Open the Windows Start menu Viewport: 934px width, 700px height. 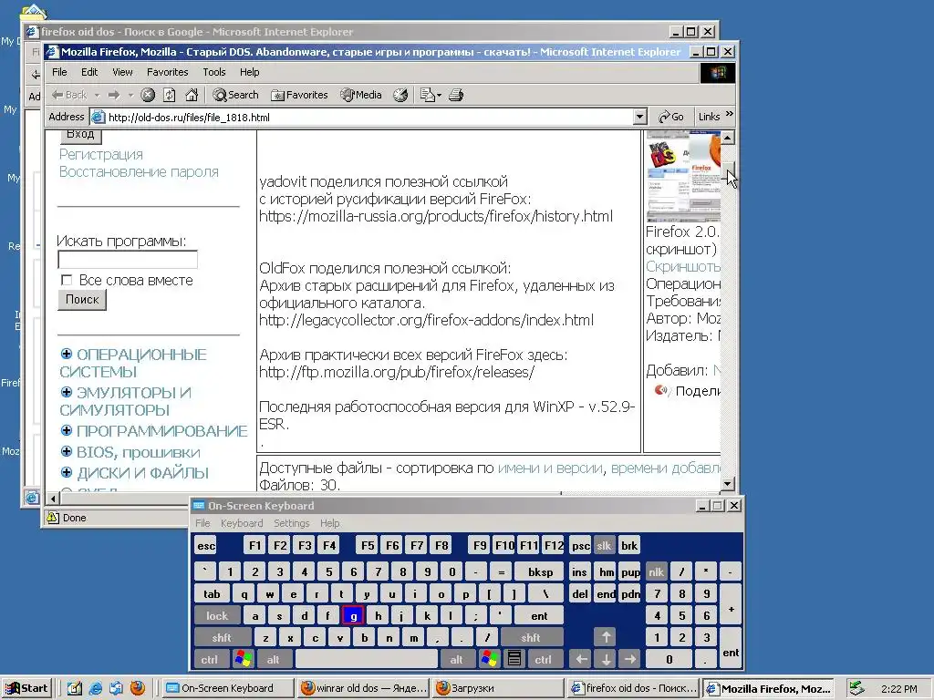click(x=27, y=688)
